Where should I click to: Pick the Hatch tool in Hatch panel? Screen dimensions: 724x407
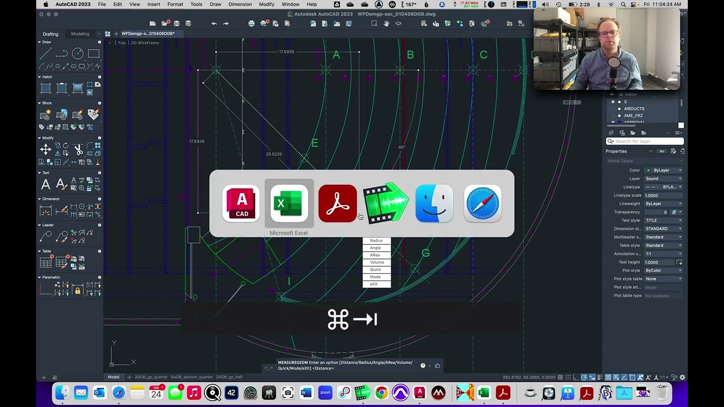[x=46, y=88]
